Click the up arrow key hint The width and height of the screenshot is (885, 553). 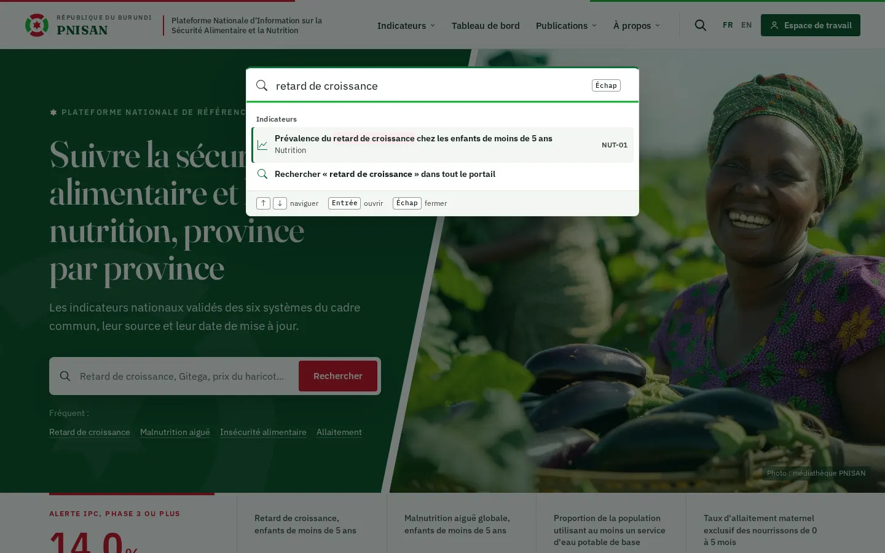click(263, 203)
